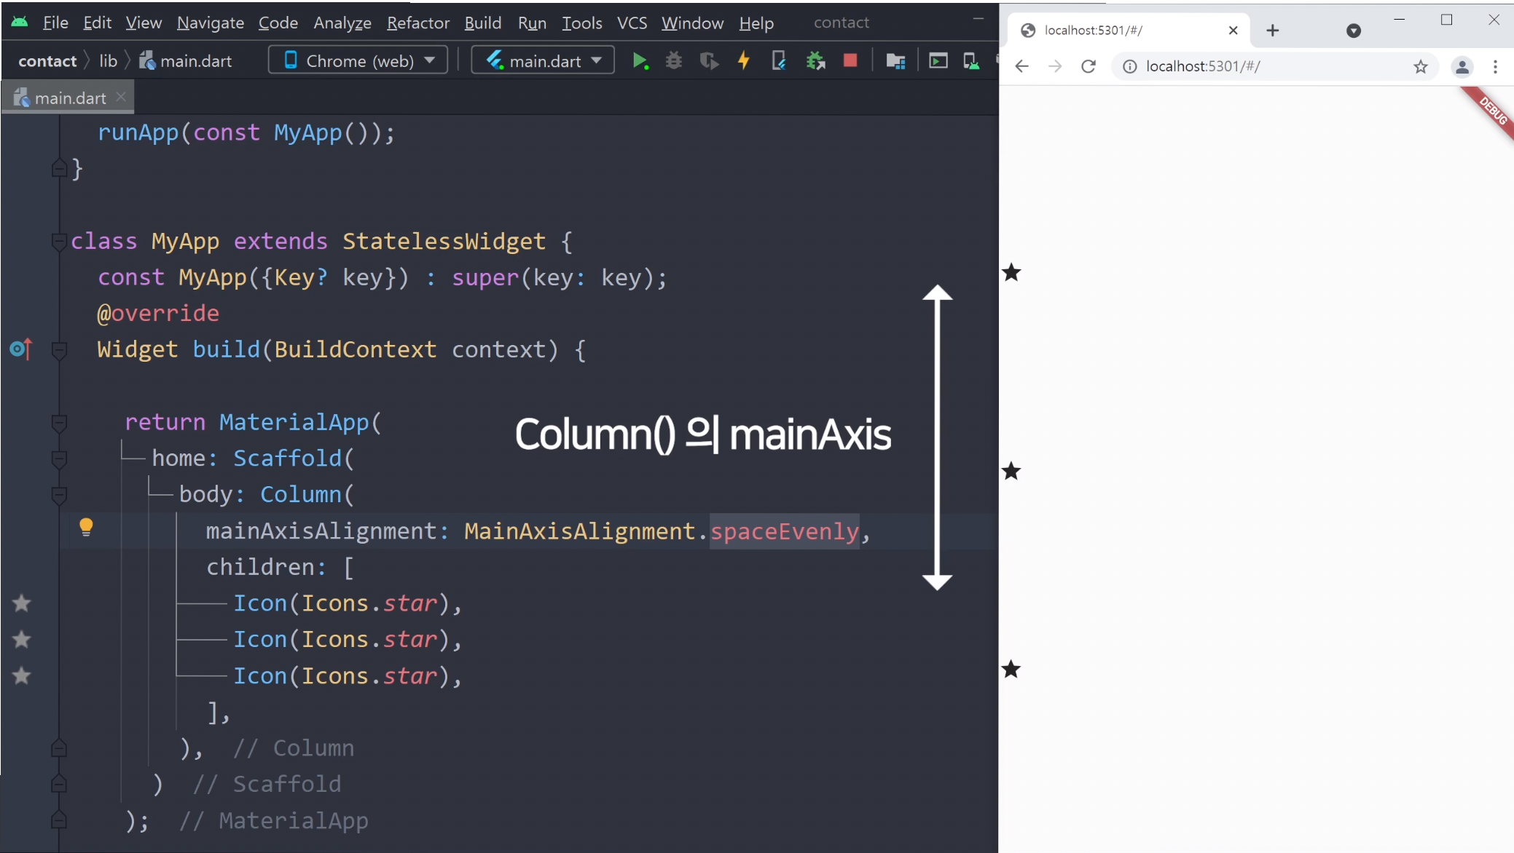
Task: Open Chrome (web) device selector dropdown
Action: pyautogui.click(x=358, y=60)
